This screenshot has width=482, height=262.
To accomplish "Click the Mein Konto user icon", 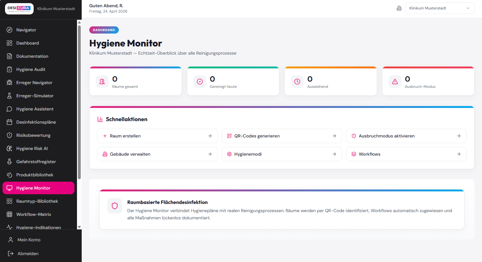I will click(x=11, y=240).
